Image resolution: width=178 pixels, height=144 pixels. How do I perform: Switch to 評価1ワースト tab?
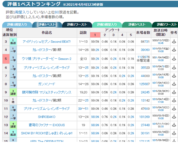77,25
